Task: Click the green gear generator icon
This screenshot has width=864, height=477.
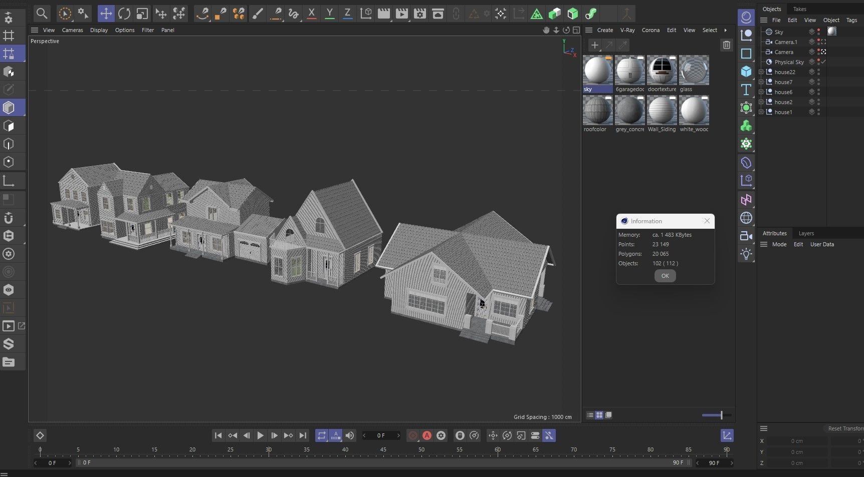Action: coord(746,144)
